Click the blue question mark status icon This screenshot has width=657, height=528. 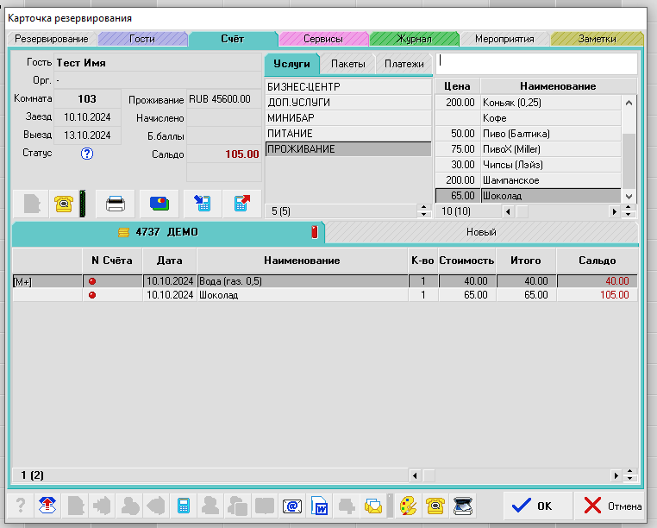pos(86,154)
